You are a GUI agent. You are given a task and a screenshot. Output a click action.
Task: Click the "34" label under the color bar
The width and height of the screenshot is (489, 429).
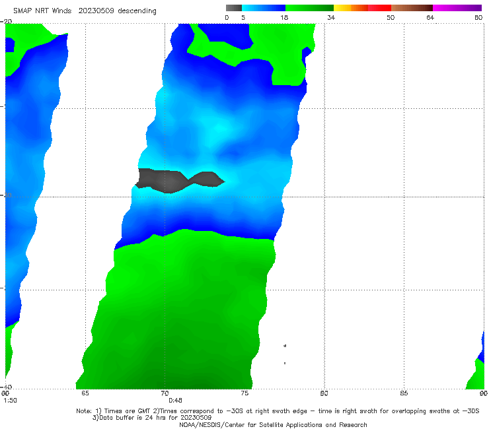[x=331, y=17]
